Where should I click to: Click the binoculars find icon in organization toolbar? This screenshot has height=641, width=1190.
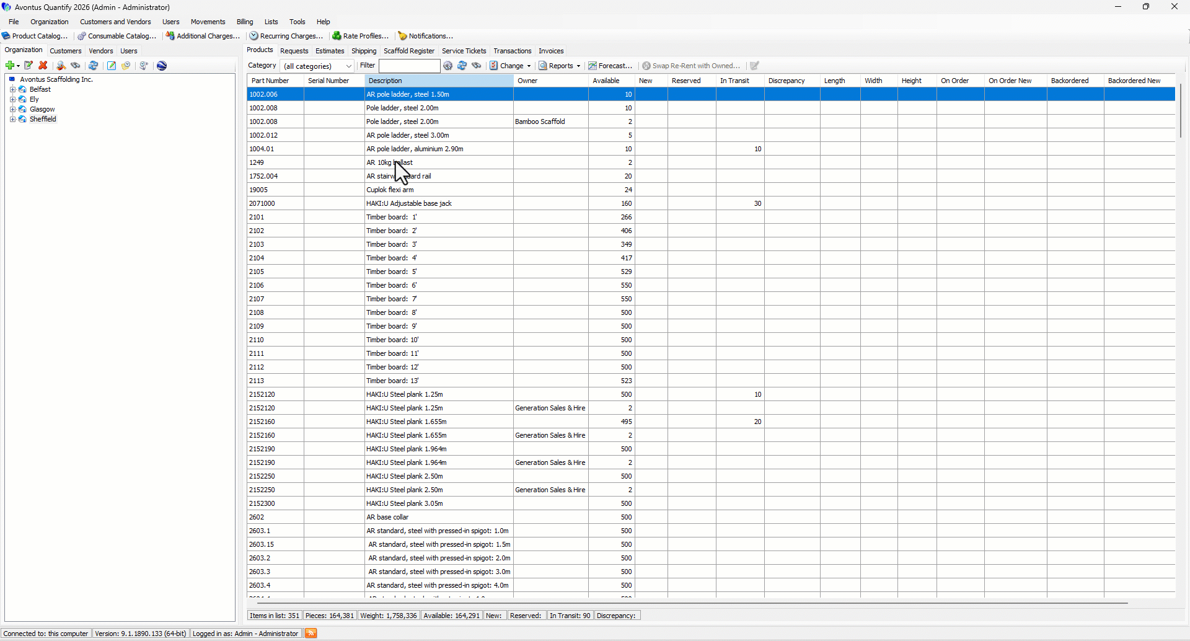click(x=76, y=66)
